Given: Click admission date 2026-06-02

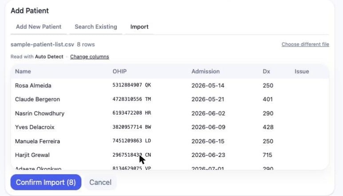Looking at the screenshot, I should pos(208,113).
